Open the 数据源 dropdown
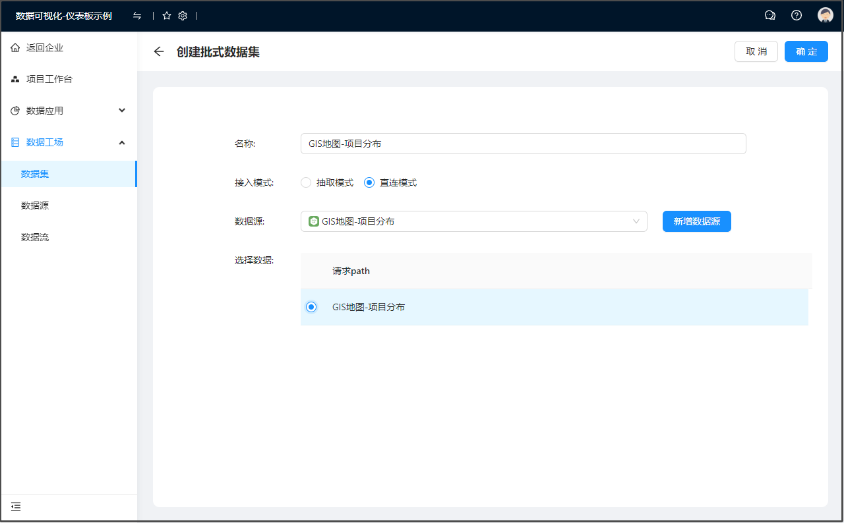844x523 pixels. 473,221
